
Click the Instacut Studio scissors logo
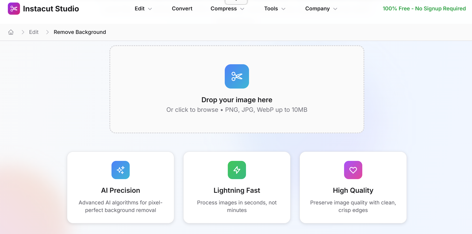14,8
